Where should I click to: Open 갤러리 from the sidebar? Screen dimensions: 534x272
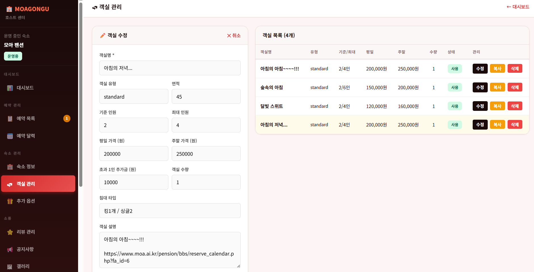pyautogui.click(x=23, y=266)
